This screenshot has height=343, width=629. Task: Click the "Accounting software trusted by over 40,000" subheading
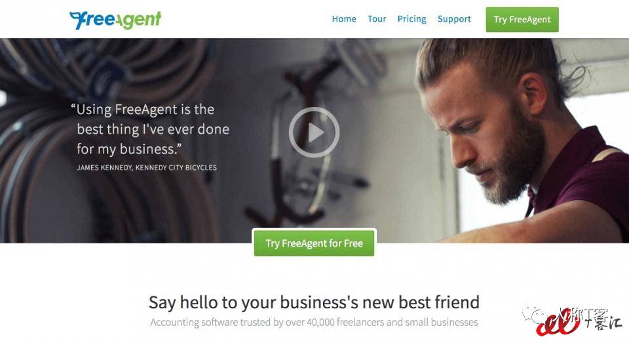(x=314, y=322)
